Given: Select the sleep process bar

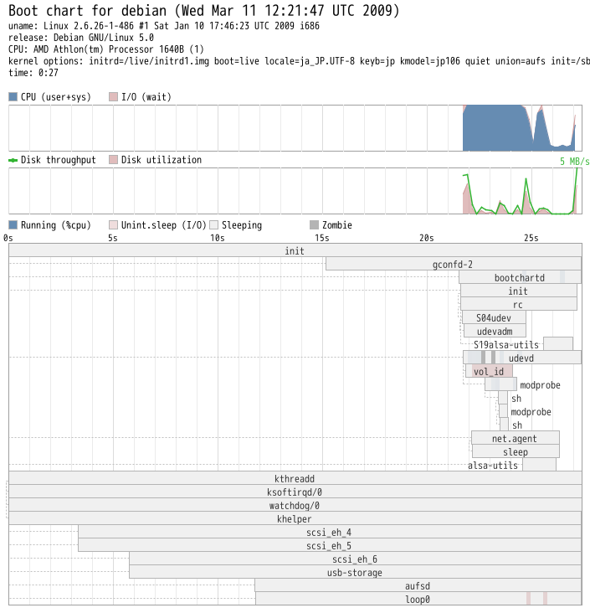Looking at the screenshot, I should pyautogui.click(x=516, y=451).
